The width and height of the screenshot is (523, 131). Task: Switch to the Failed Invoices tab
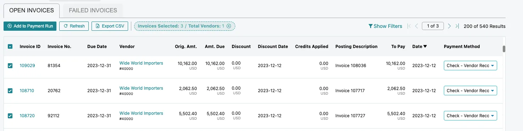click(x=93, y=11)
